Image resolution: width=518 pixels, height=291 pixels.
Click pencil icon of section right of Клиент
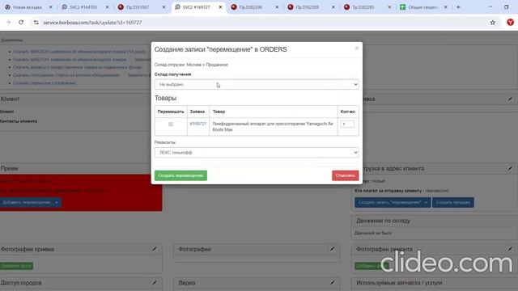(x=510, y=99)
